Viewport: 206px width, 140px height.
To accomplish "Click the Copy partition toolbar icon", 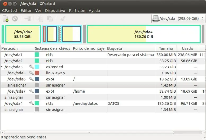I will (x=40, y=19).
